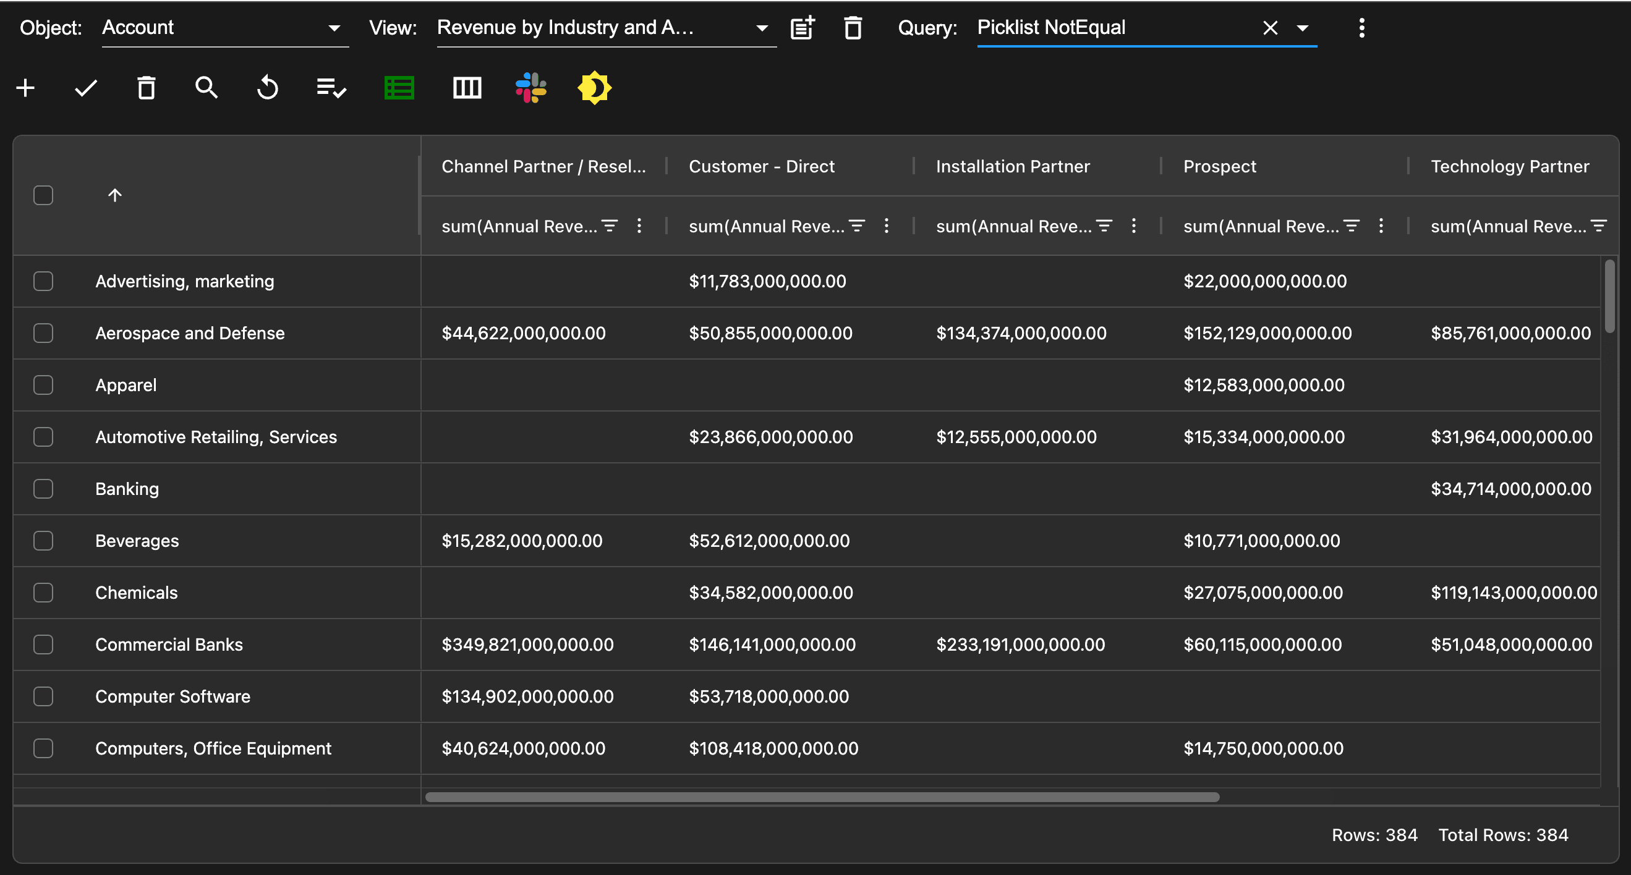Expand the Object Account dropdown
This screenshot has width=1631, height=875.
[334, 28]
